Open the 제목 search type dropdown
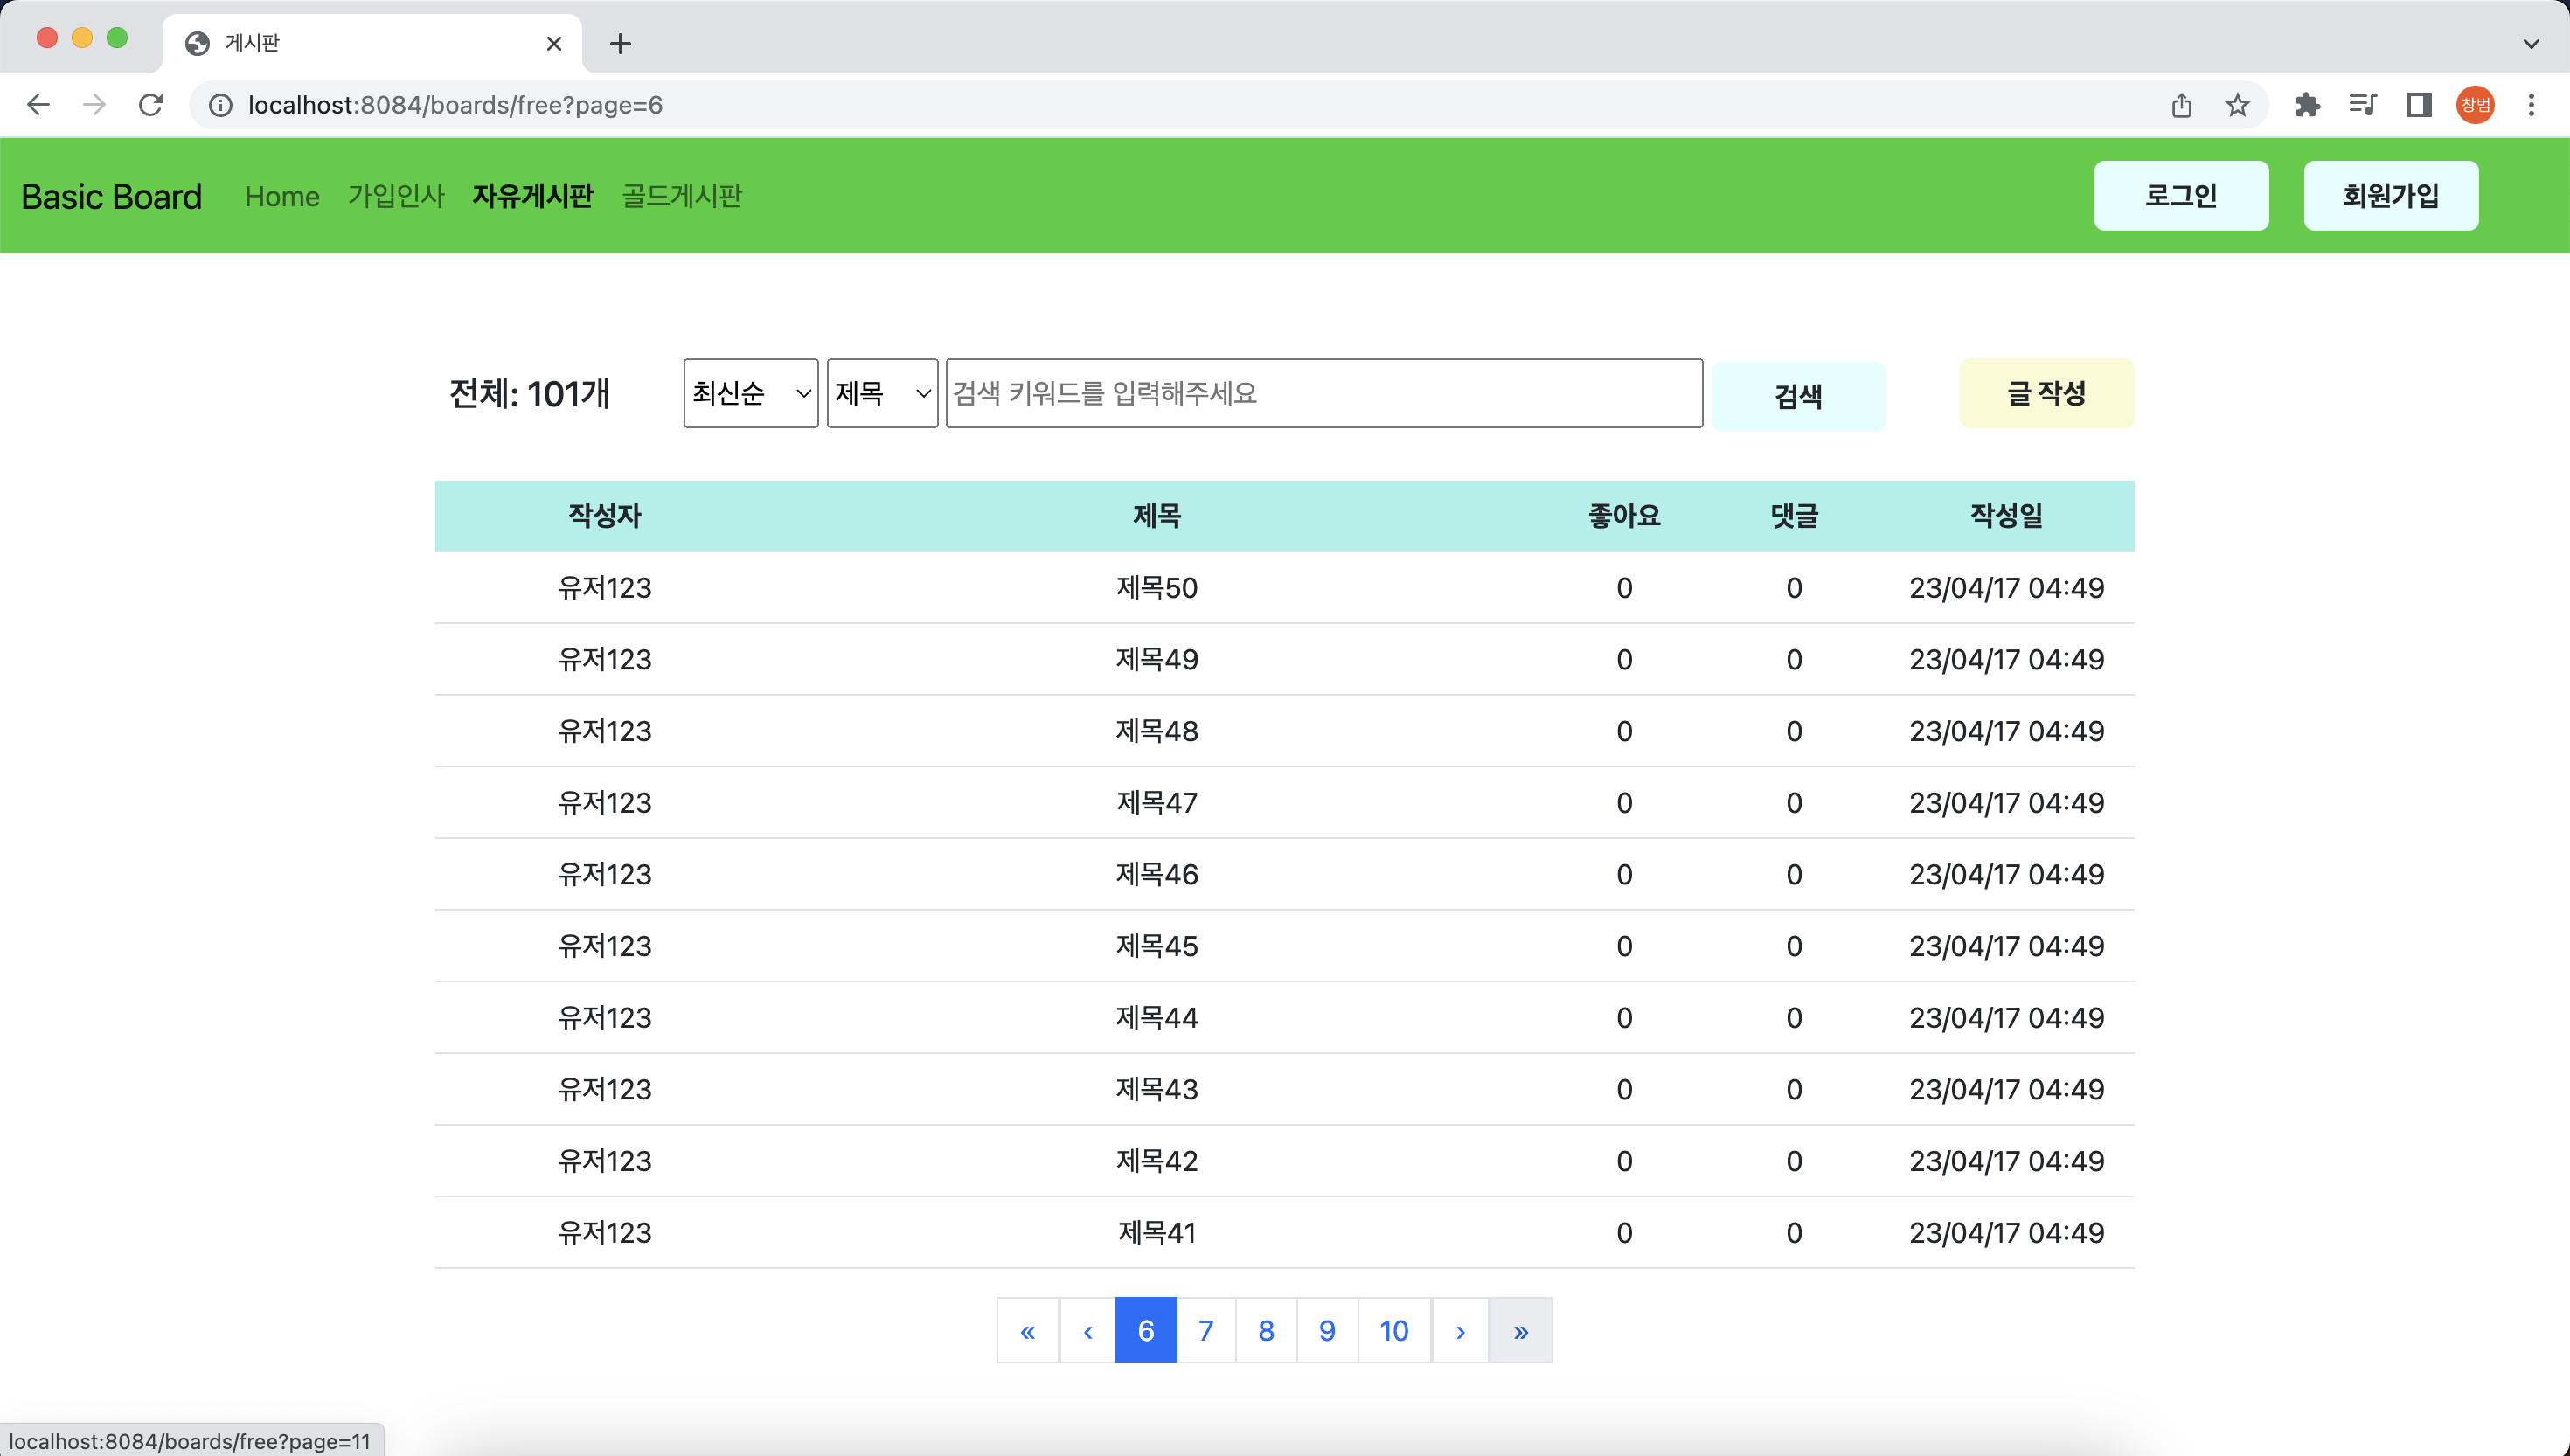This screenshot has width=2570, height=1456. [882, 393]
